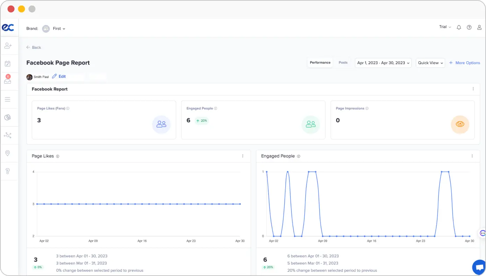This screenshot has width=486, height=276.
Task: Open the user account profile icon
Action: (x=479, y=28)
